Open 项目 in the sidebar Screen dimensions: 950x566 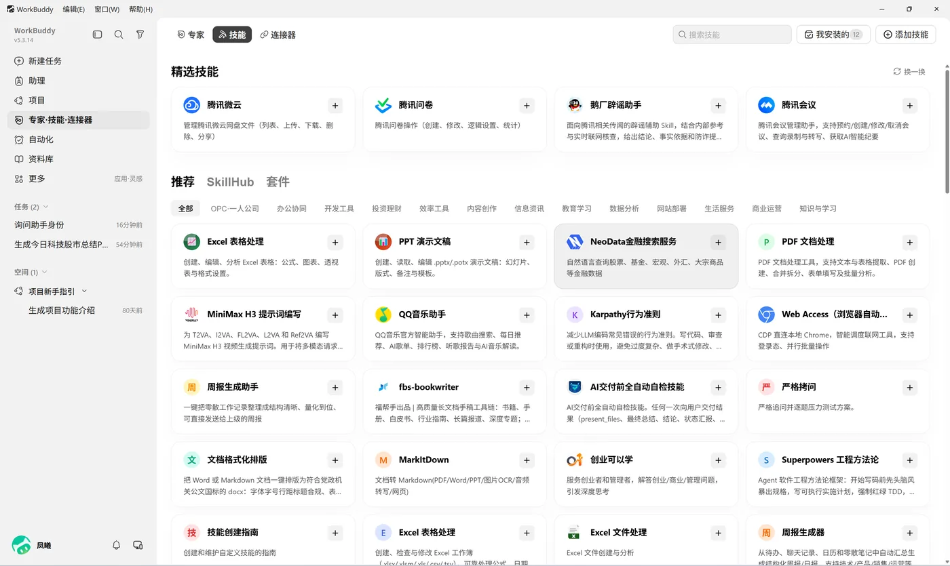point(79,100)
